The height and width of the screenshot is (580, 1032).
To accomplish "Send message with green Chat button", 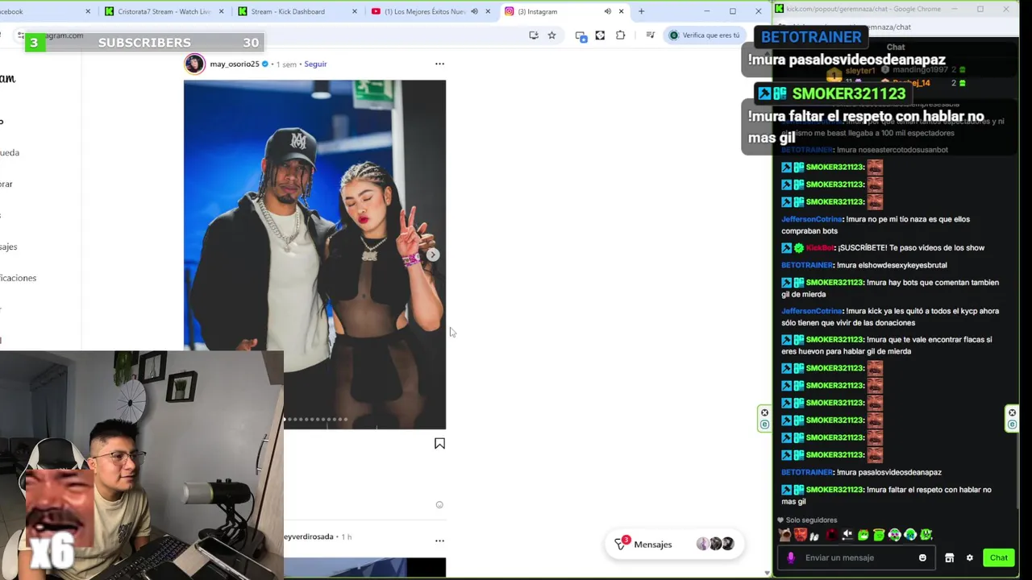I will pos(998,557).
